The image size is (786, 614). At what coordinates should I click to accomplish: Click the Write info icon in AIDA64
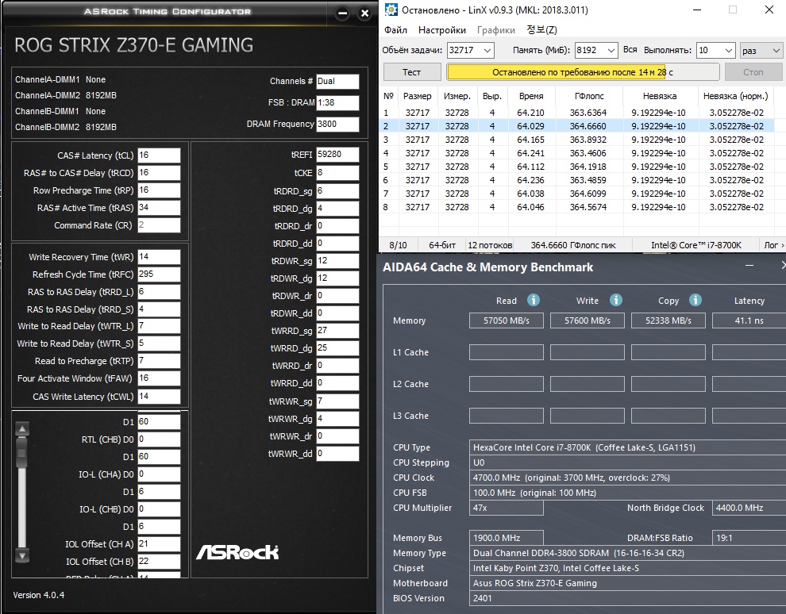coord(615,300)
